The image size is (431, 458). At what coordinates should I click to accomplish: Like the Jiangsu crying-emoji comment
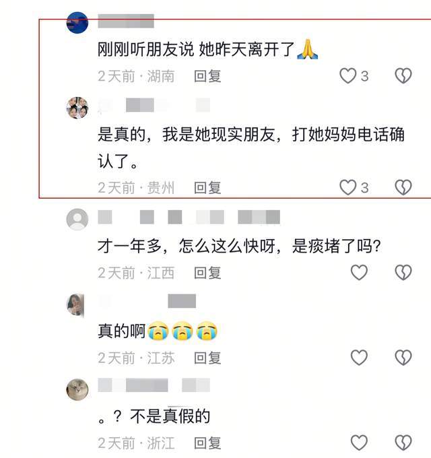(359, 358)
